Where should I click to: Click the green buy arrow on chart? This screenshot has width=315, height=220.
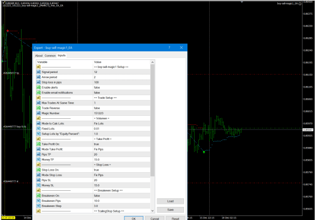point(204,152)
